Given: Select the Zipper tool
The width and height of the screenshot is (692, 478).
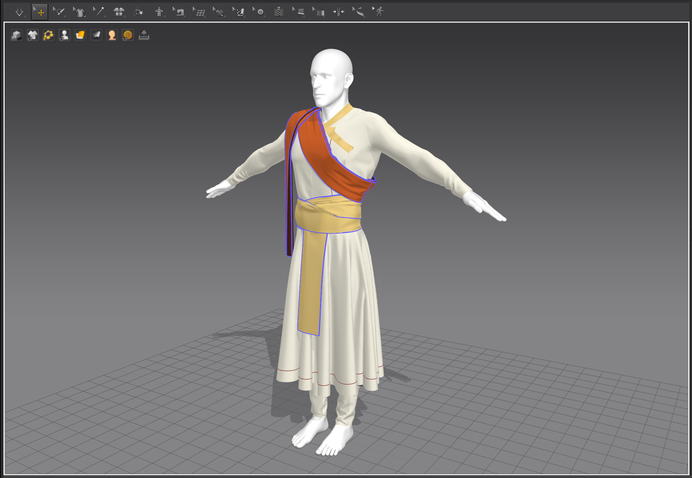Looking at the screenshot, I should (x=279, y=12).
